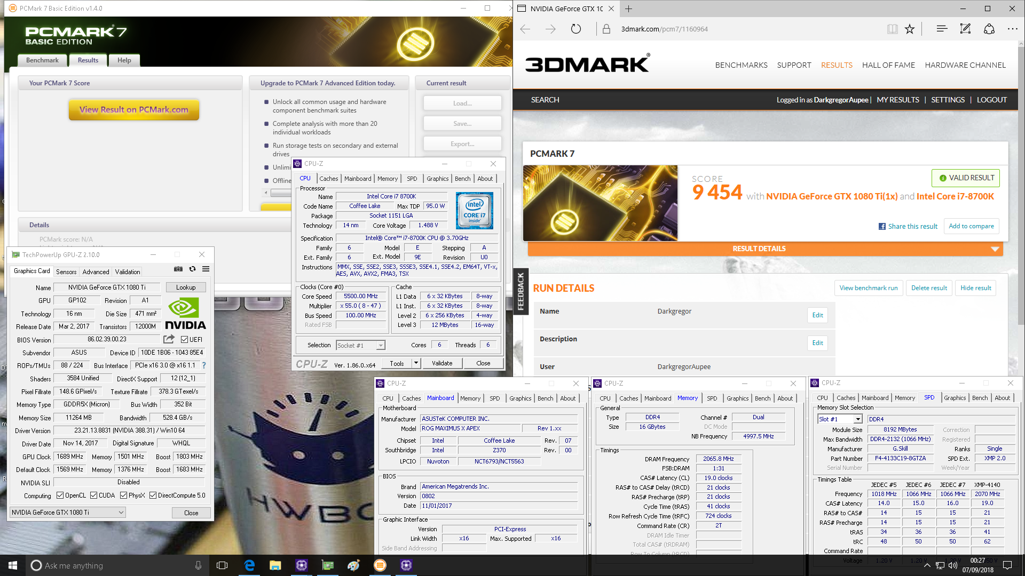
Task: Refresh the 3dmark.com page
Action: coord(575,29)
